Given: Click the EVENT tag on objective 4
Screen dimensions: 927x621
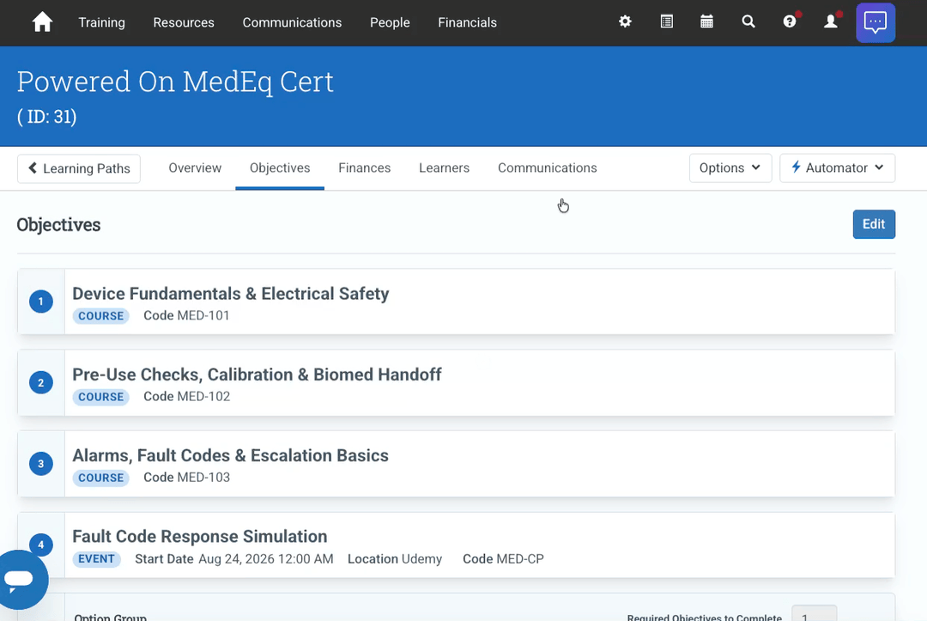Looking at the screenshot, I should pyautogui.click(x=96, y=559).
